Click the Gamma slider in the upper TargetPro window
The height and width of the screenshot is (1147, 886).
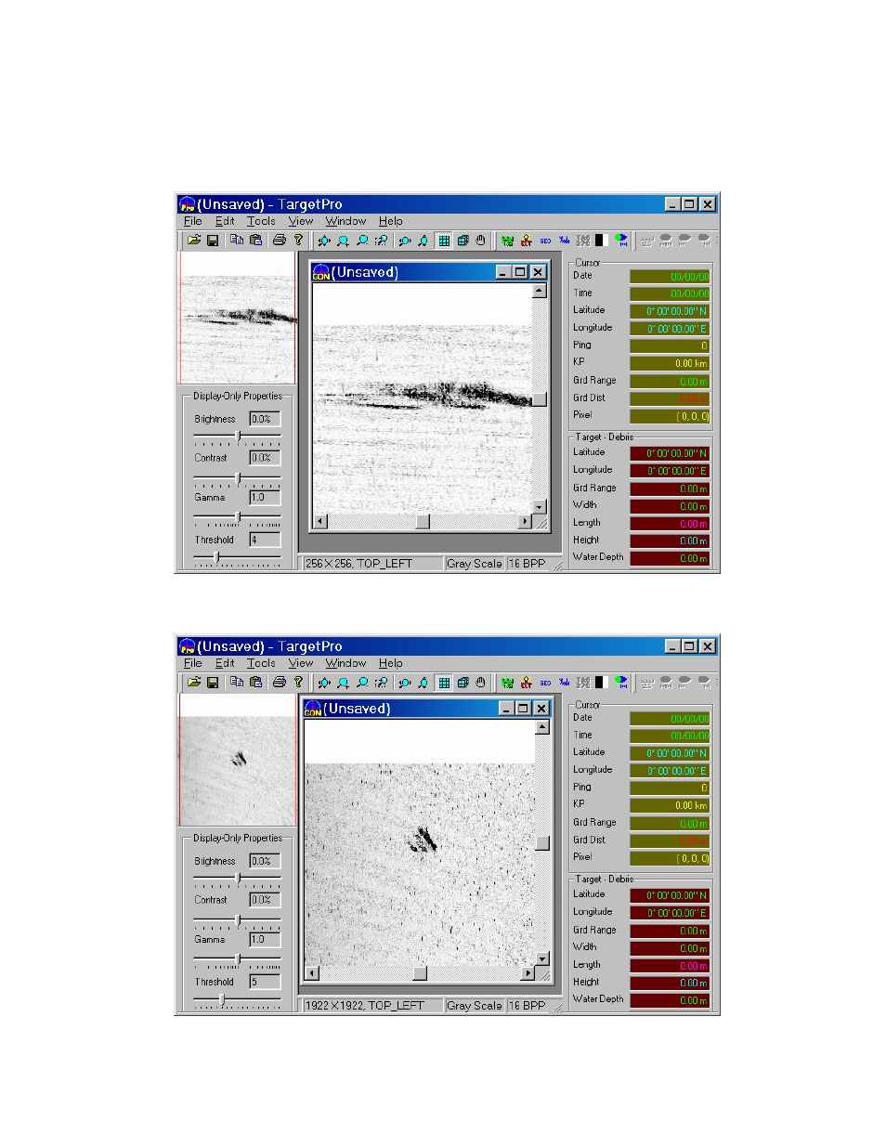tap(237, 518)
